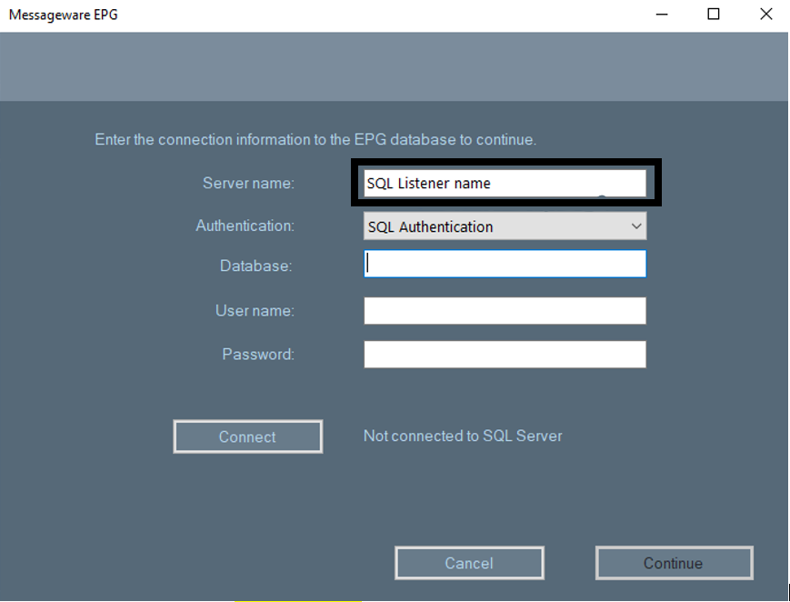Click the User name input field
790x602 pixels.
(x=505, y=310)
